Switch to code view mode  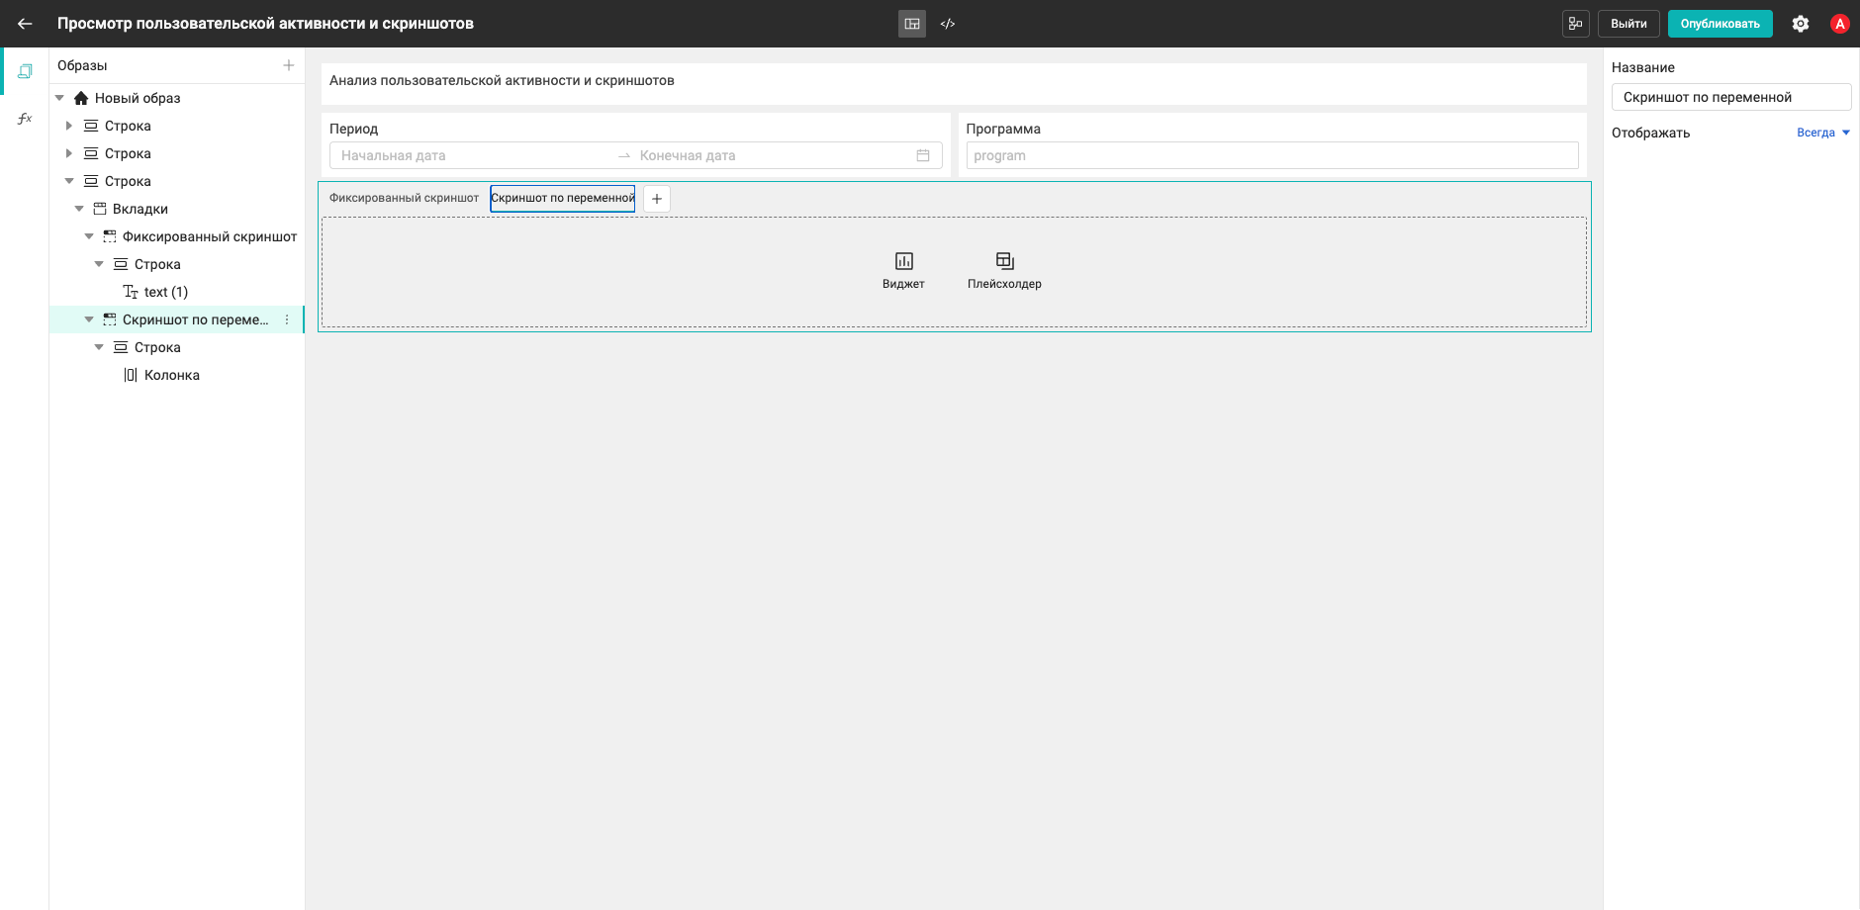[x=948, y=24]
